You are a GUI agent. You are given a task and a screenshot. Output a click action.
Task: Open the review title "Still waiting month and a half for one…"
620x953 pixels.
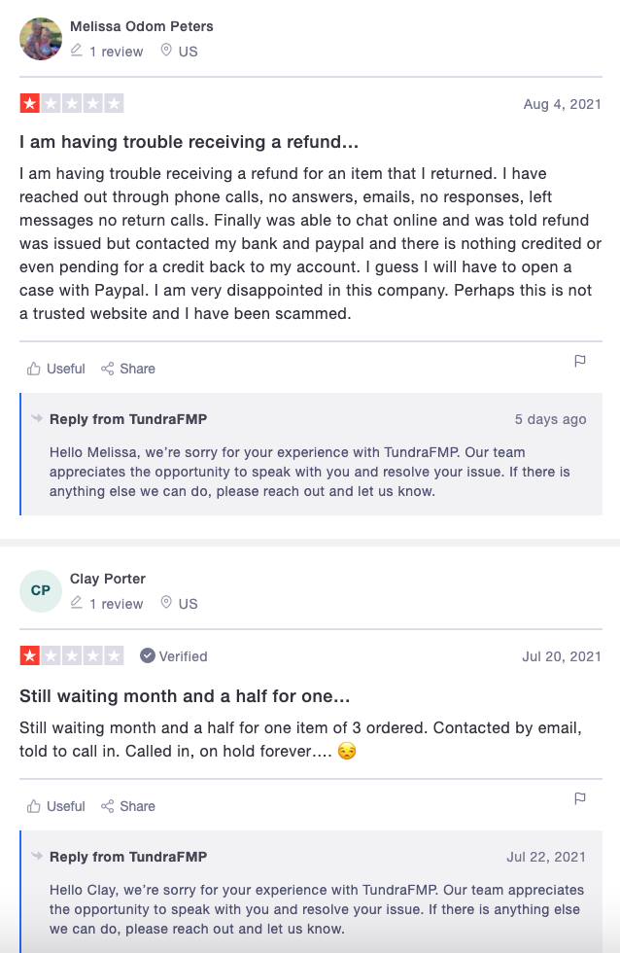click(185, 696)
